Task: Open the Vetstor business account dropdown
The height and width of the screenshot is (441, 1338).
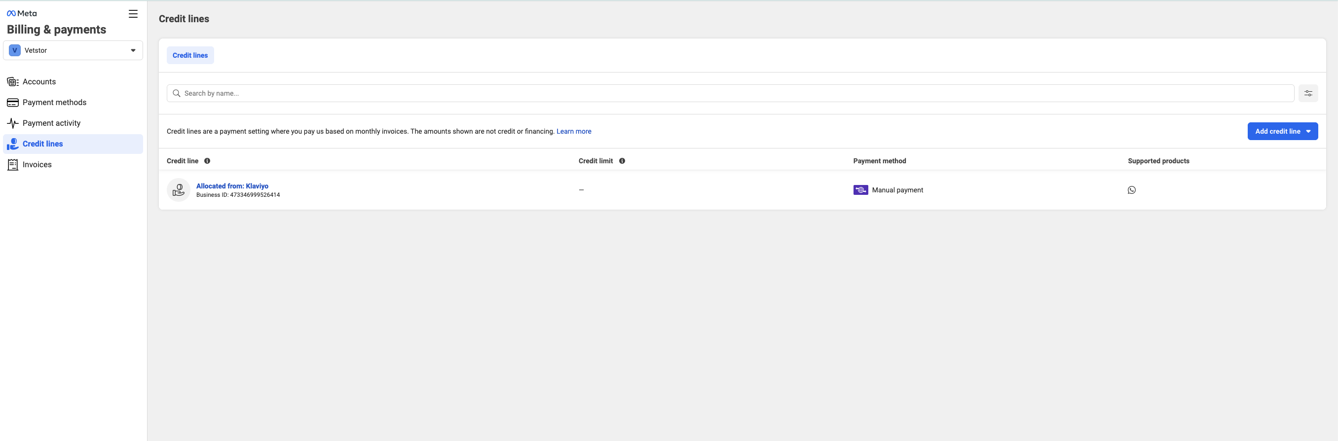Action: pos(73,50)
